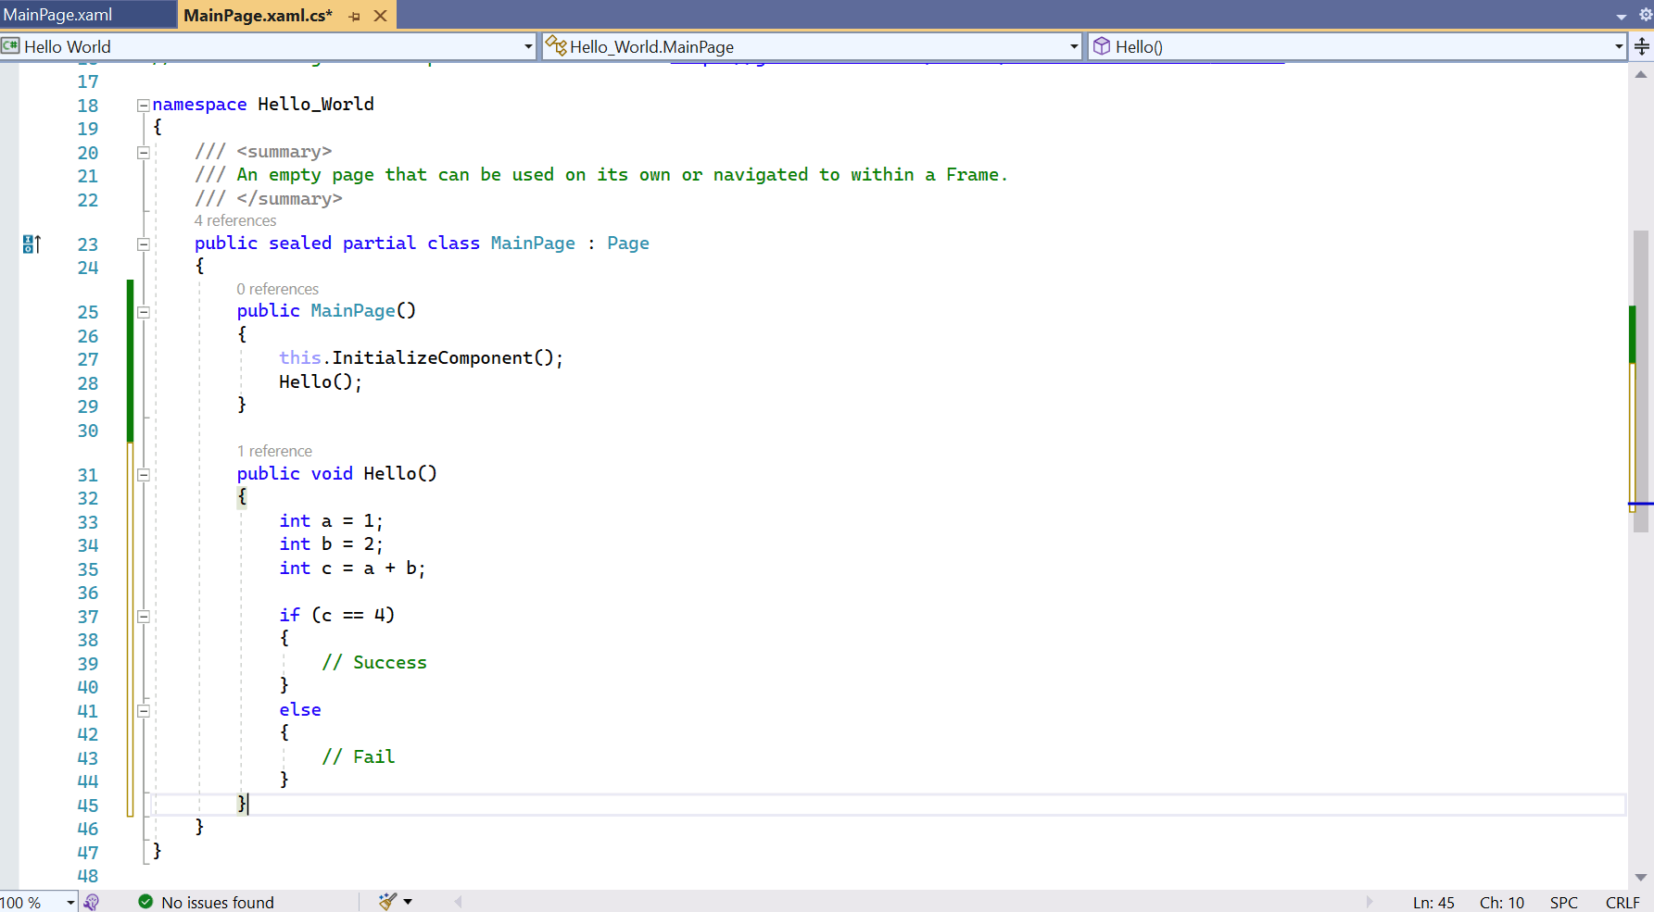Open the Hello_World.MainPage type dropdown
This screenshot has height=912, width=1654.
1072,45
